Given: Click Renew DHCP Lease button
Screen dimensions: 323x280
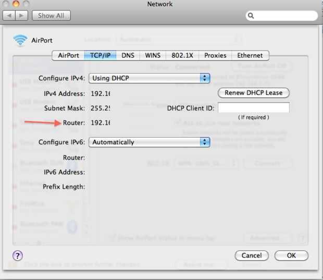Looking at the screenshot, I should click(254, 93).
